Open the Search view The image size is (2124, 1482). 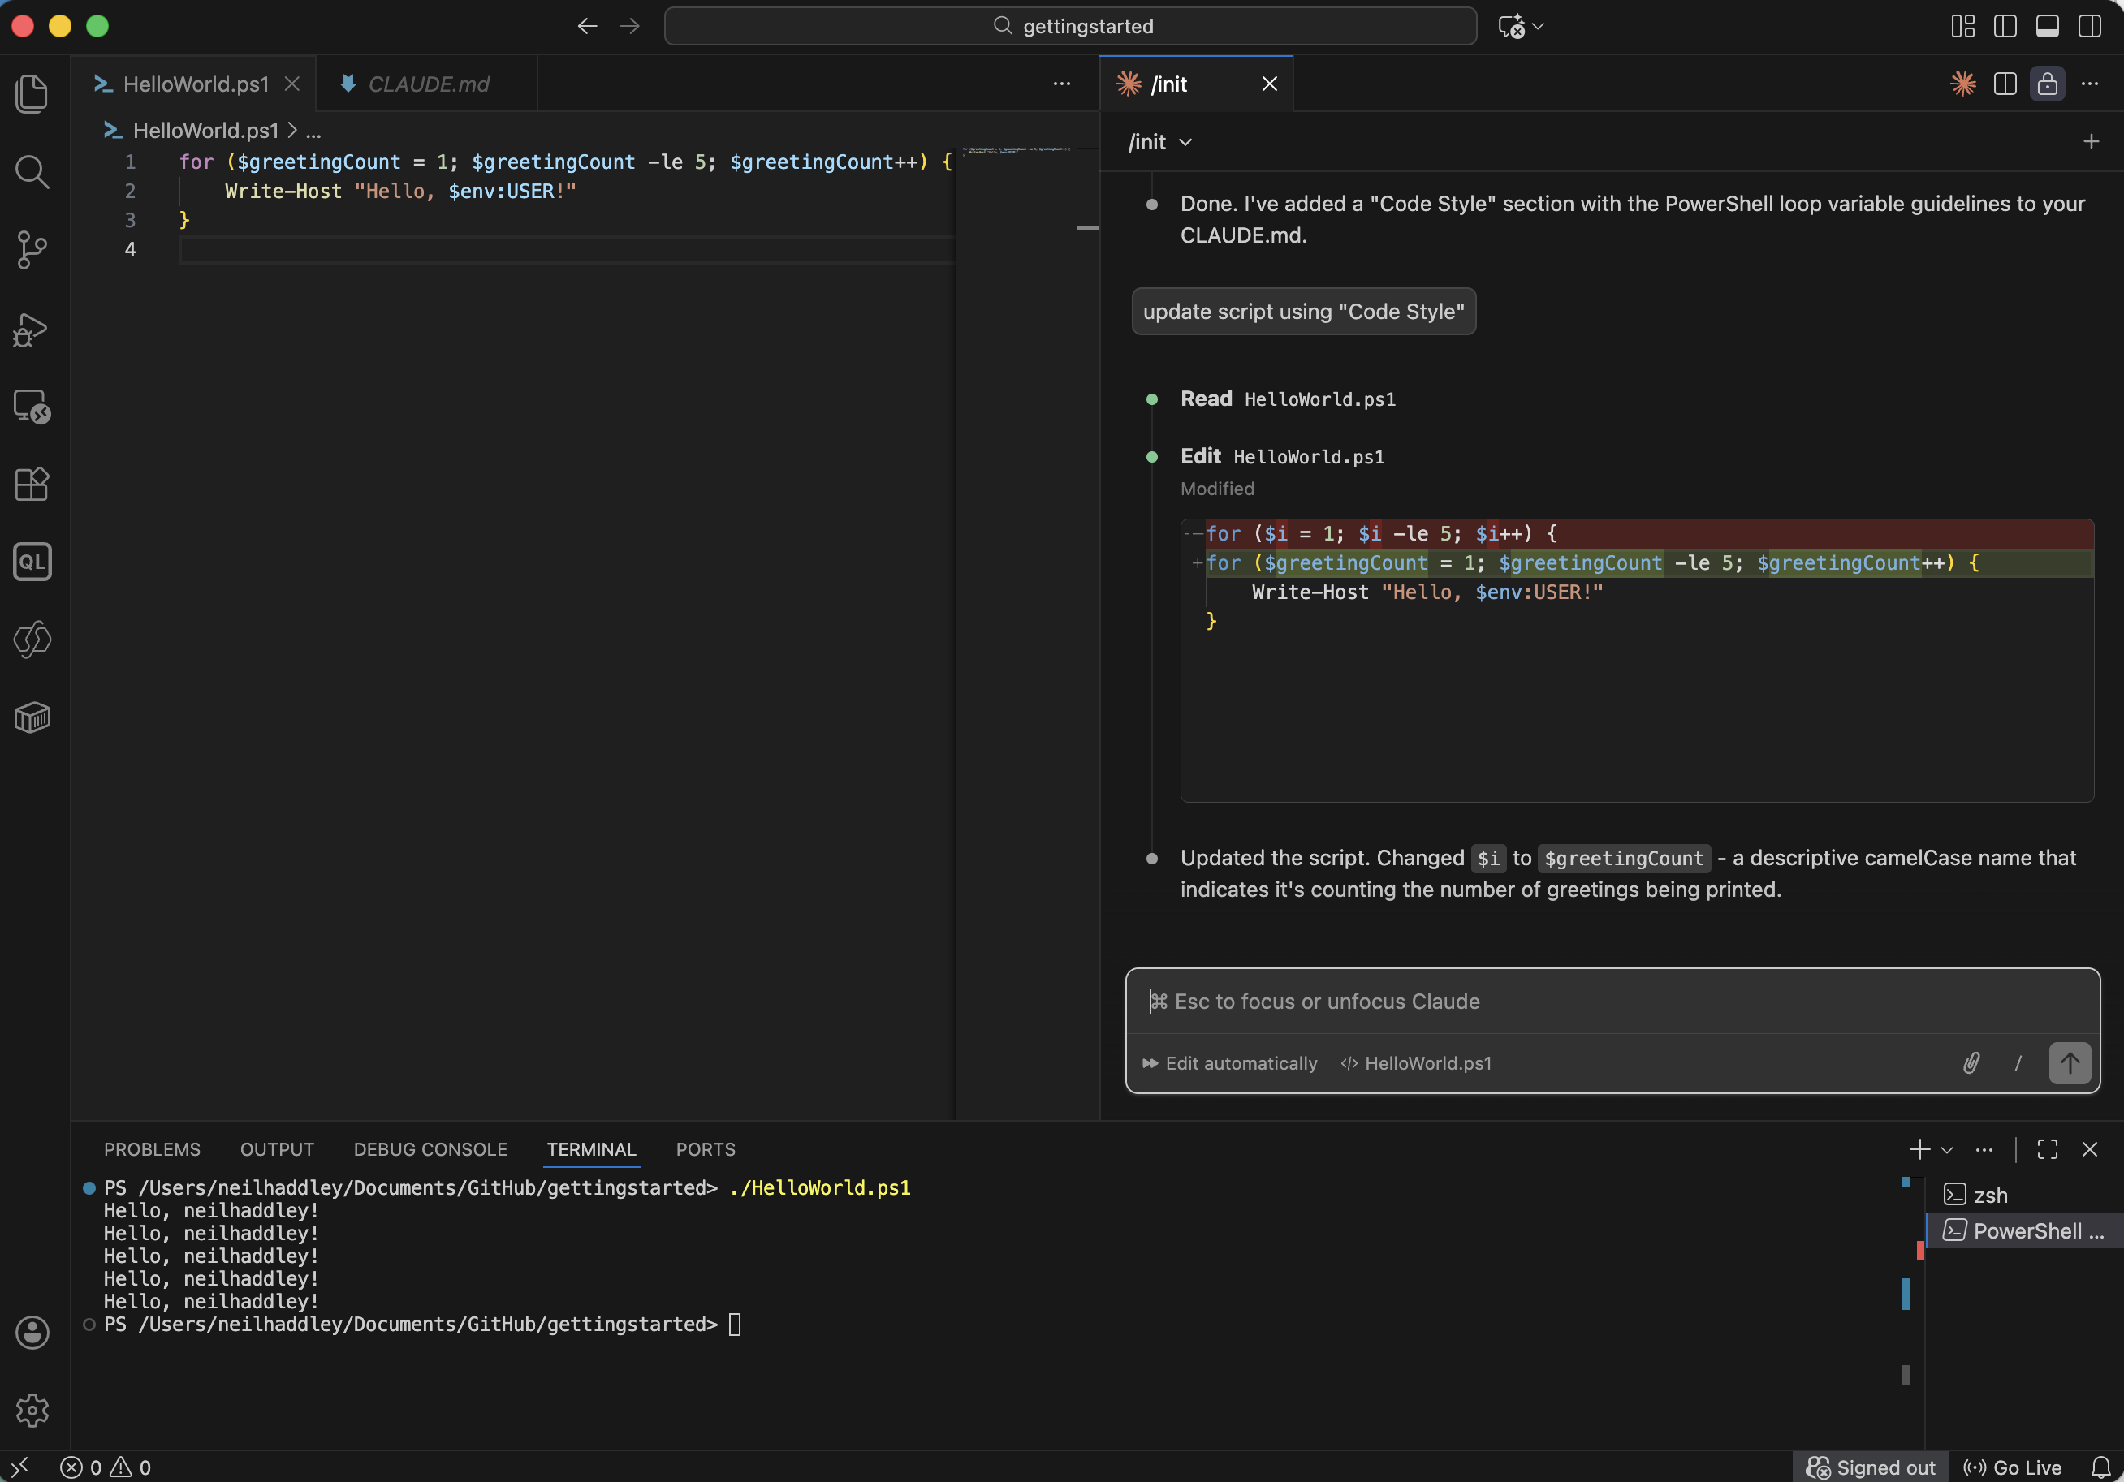[x=32, y=171]
